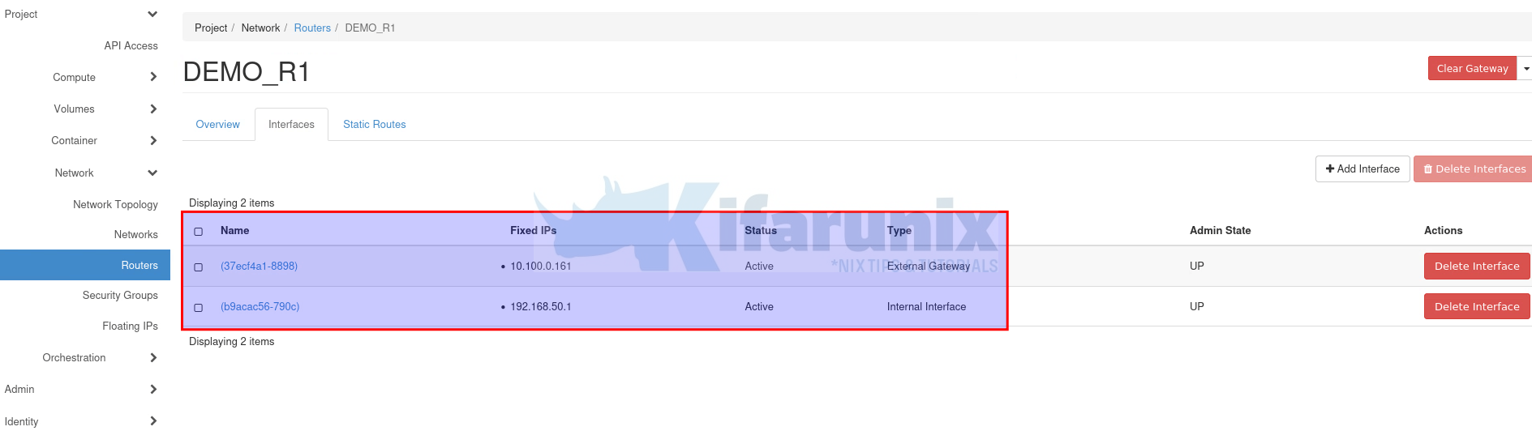Click the Type column header
This screenshot has width=1532, height=448.
point(899,230)
